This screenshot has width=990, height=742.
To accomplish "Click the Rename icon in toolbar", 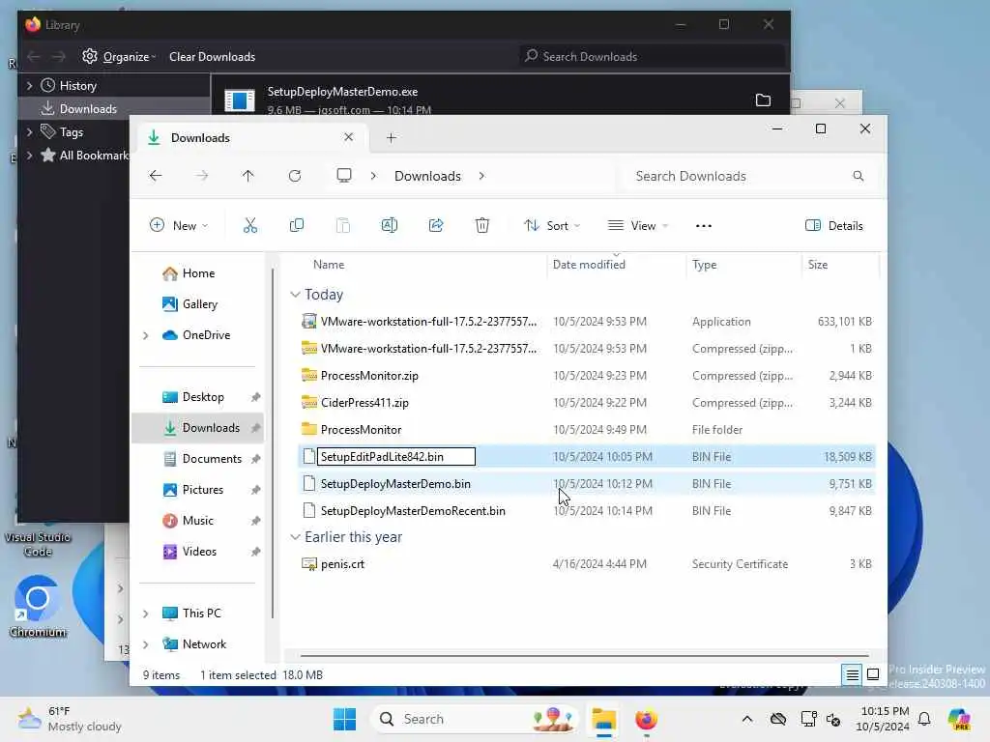I will 390,225.
